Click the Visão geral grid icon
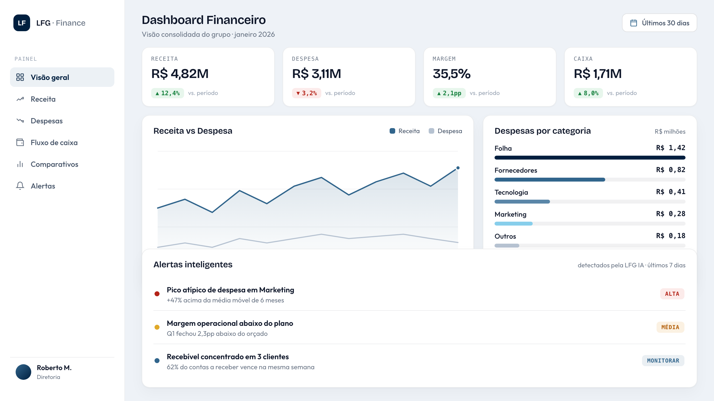The image size is (714, 401). pyautogui.click(x=20, y=77)
